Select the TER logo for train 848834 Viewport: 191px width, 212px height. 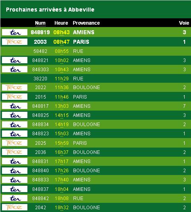pos(15,124)
